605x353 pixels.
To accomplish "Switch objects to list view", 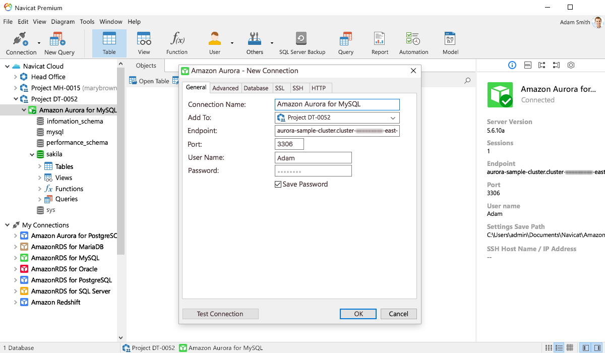I will pyautogui.click(x=559, y=347).
